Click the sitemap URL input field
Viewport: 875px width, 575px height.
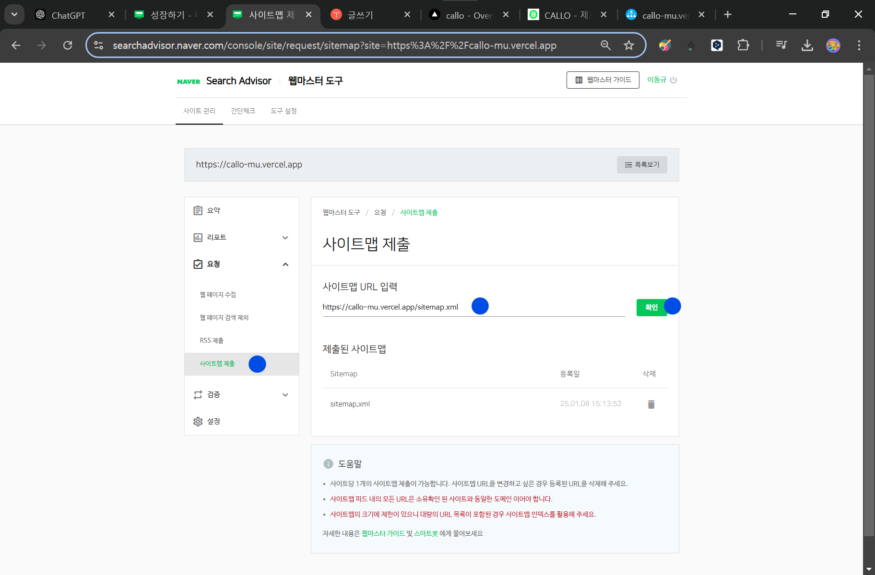coord(473,307)
